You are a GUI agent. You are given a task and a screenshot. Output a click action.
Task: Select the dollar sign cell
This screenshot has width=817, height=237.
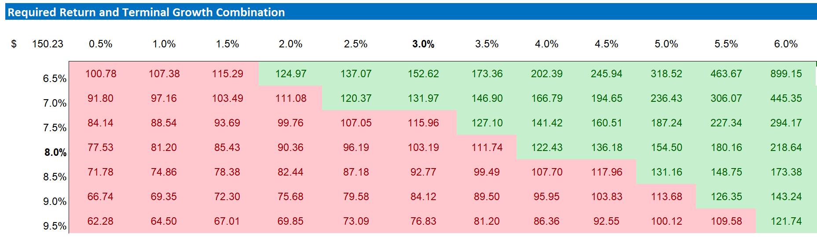(14, 44)
